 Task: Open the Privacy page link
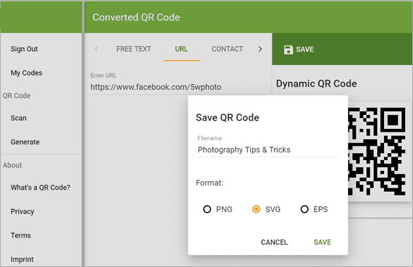pos(22,212)
